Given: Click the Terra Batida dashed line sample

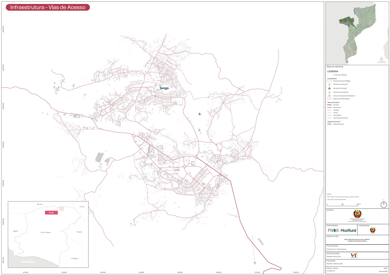Looking at the screenshot, I should tap(329, 115).
